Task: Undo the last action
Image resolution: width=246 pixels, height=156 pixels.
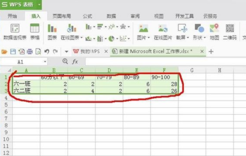Action: tap(47, 51)
